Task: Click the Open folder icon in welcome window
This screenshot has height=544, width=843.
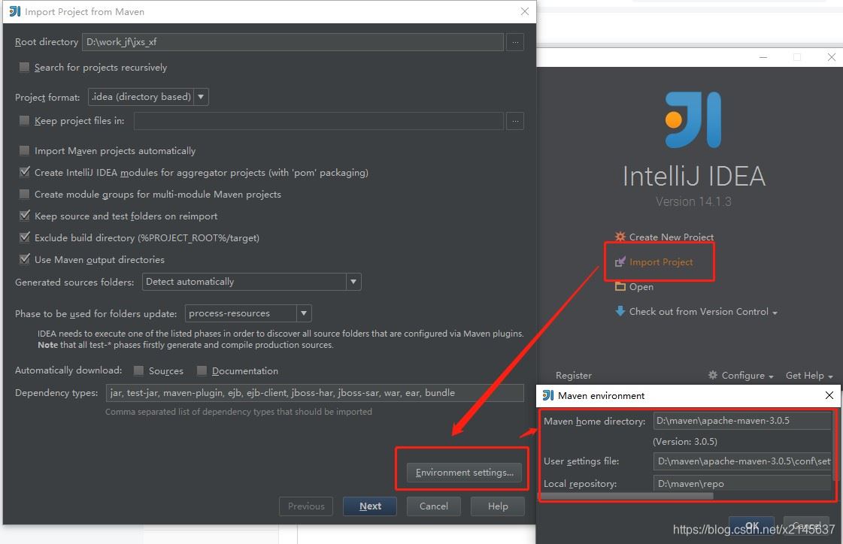Action: [x=620, y=286]
